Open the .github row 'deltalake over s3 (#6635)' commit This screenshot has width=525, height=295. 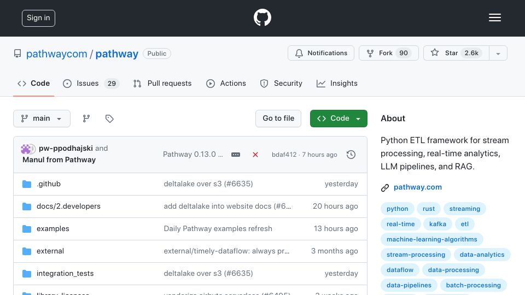click(208, 184)
